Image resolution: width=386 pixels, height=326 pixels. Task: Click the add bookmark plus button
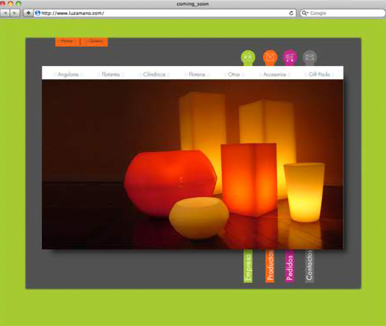point(28,13)
